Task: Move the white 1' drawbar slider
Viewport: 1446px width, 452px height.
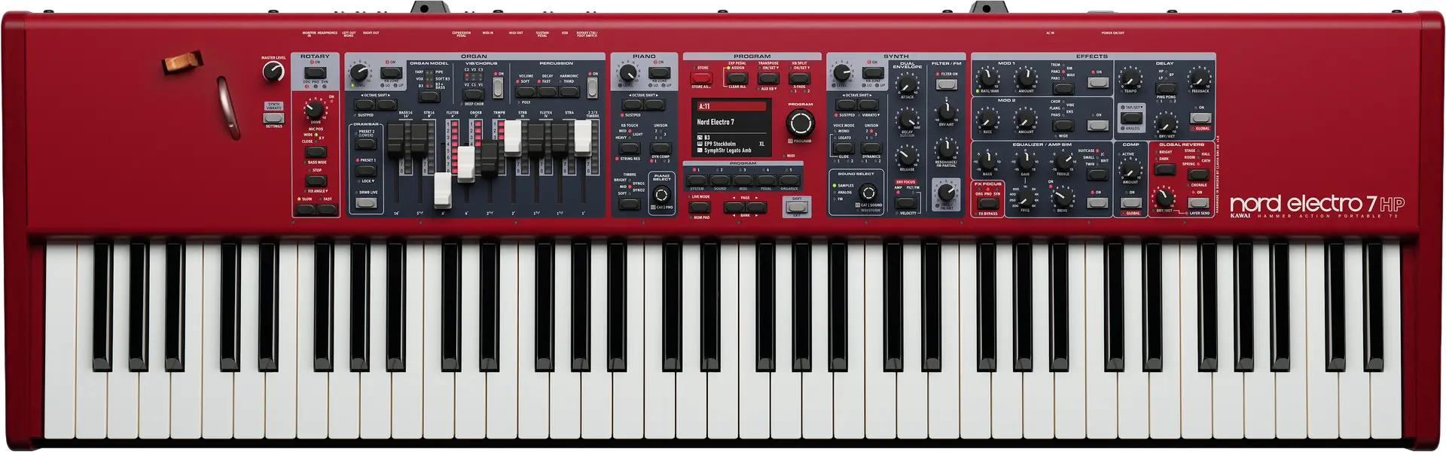Action: coord(583,137)
